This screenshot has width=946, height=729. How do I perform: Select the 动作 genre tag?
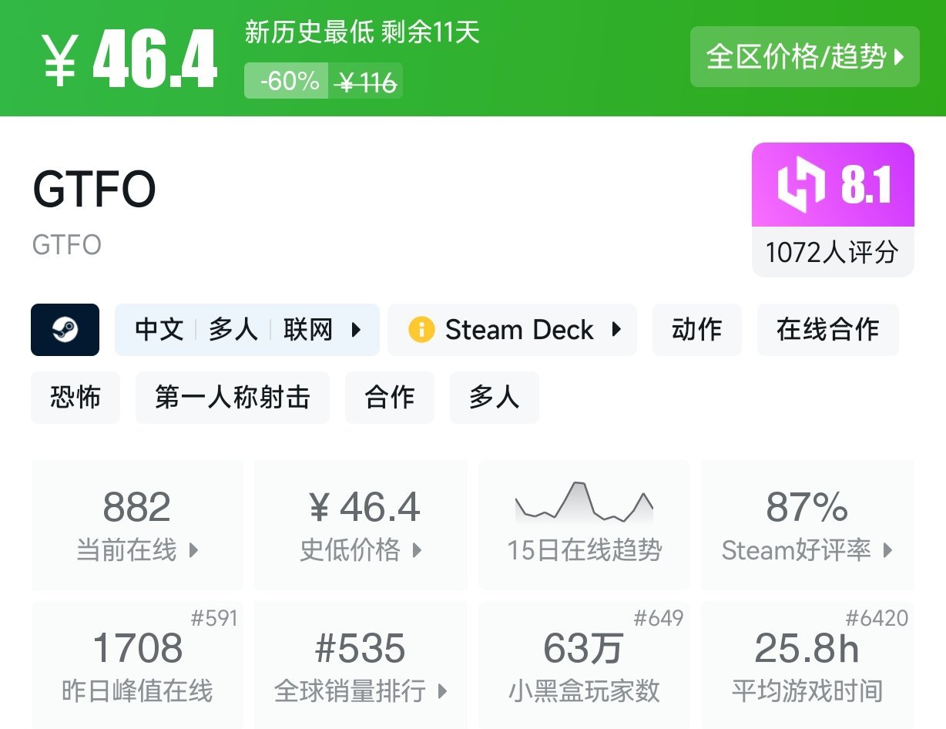point(696,330)
